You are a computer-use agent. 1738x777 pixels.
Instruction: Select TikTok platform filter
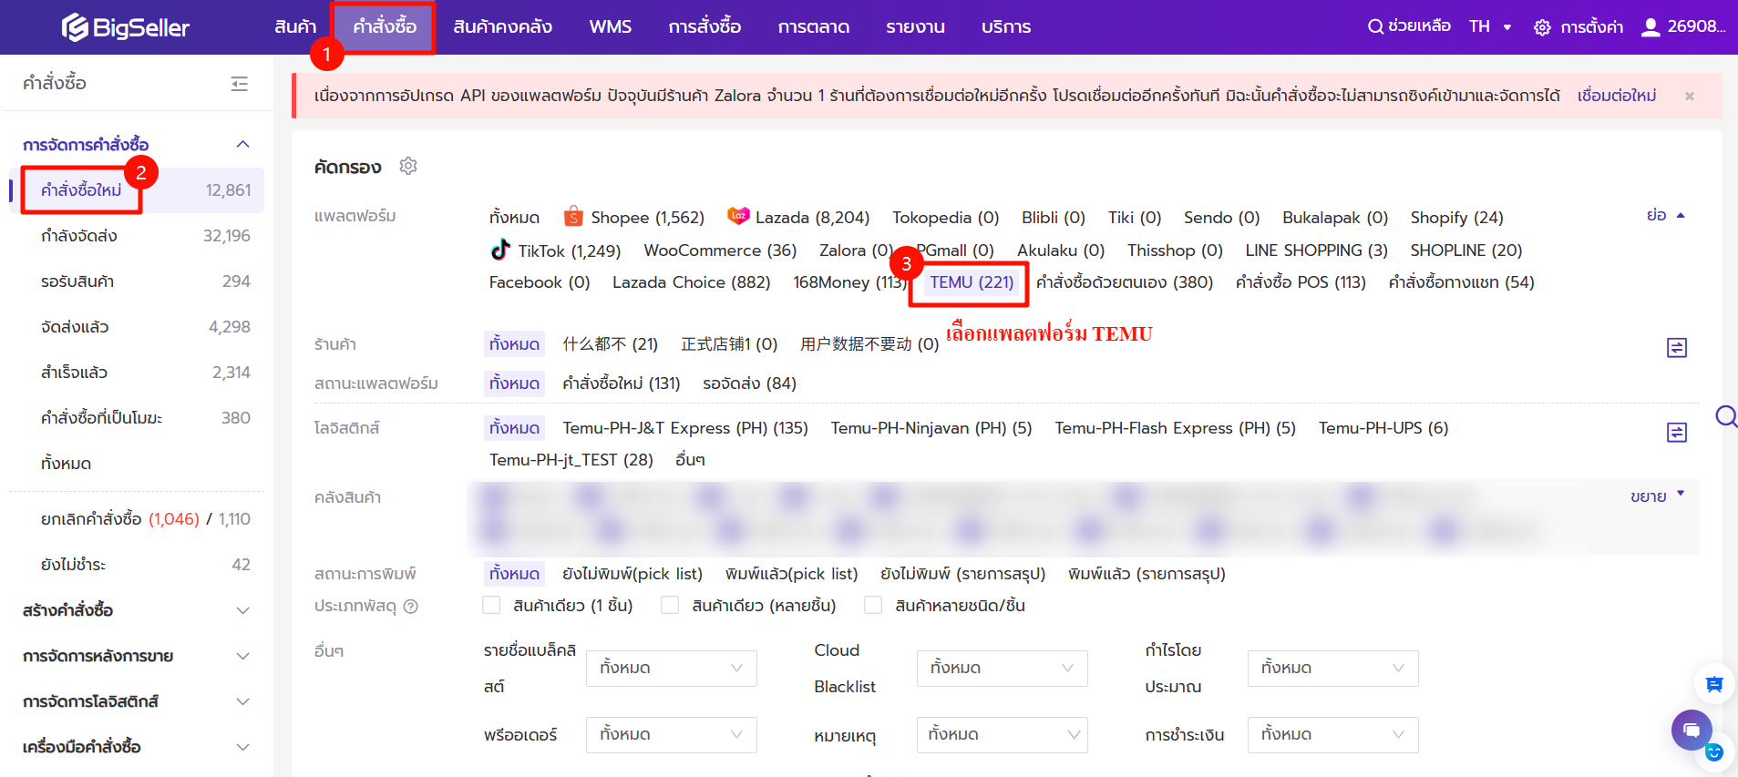click(556, 250)
